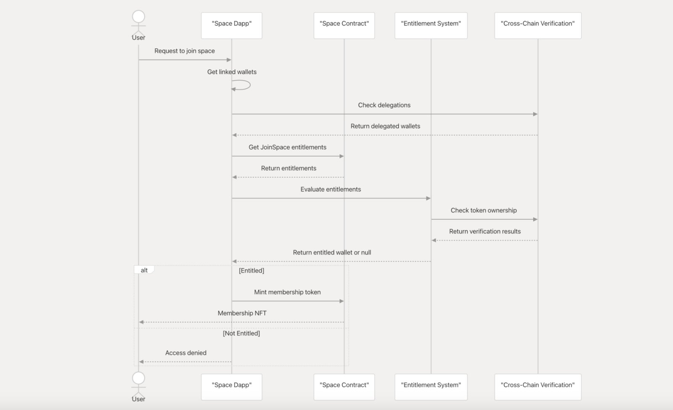Select the "Evaluate entitlements" message label

point(331,189)
